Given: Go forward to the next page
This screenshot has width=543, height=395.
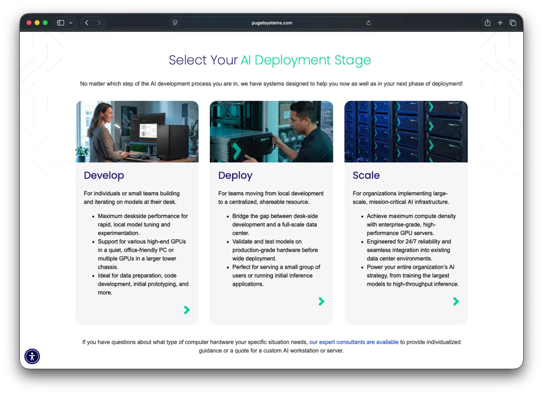Looking at the screenshot, I should [99, 23].
